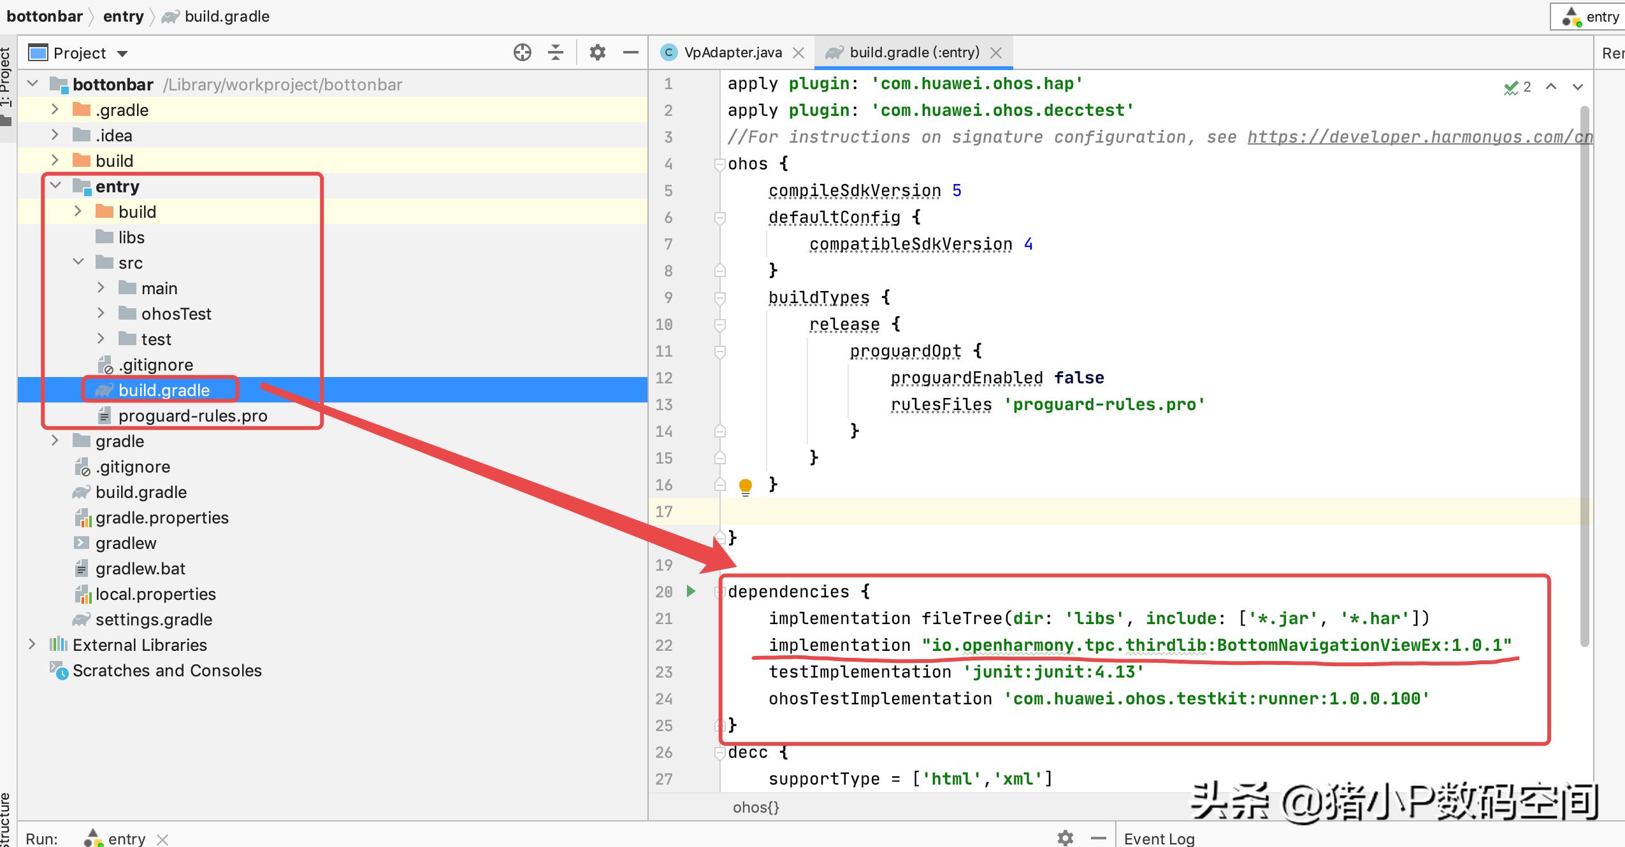Image resolution: width=1625 pixels, height=847 pixels.
Task: Click the editor vertical scrollbar
Action: point(1584,376)
